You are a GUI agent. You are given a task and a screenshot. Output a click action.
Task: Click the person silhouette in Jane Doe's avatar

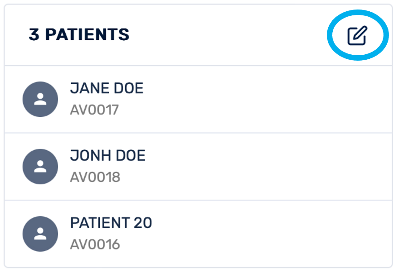coord(40,100)
